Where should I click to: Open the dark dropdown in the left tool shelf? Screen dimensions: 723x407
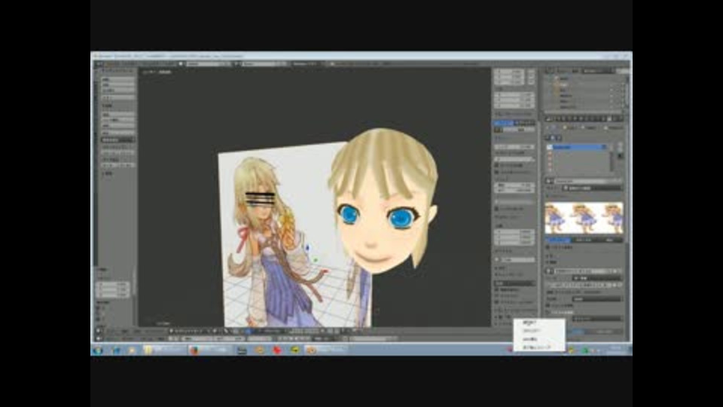point(117,140)
